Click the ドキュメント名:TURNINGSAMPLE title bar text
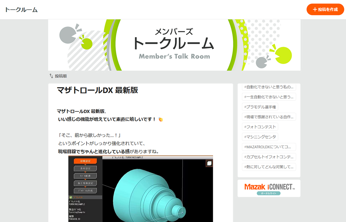Image resolution: width=346 pixels, height=222 pixels. (128, 158)
